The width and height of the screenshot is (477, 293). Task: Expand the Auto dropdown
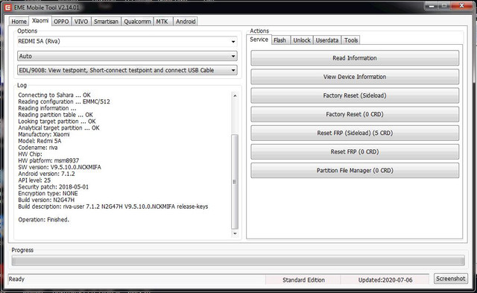click(x=127, y=56)
